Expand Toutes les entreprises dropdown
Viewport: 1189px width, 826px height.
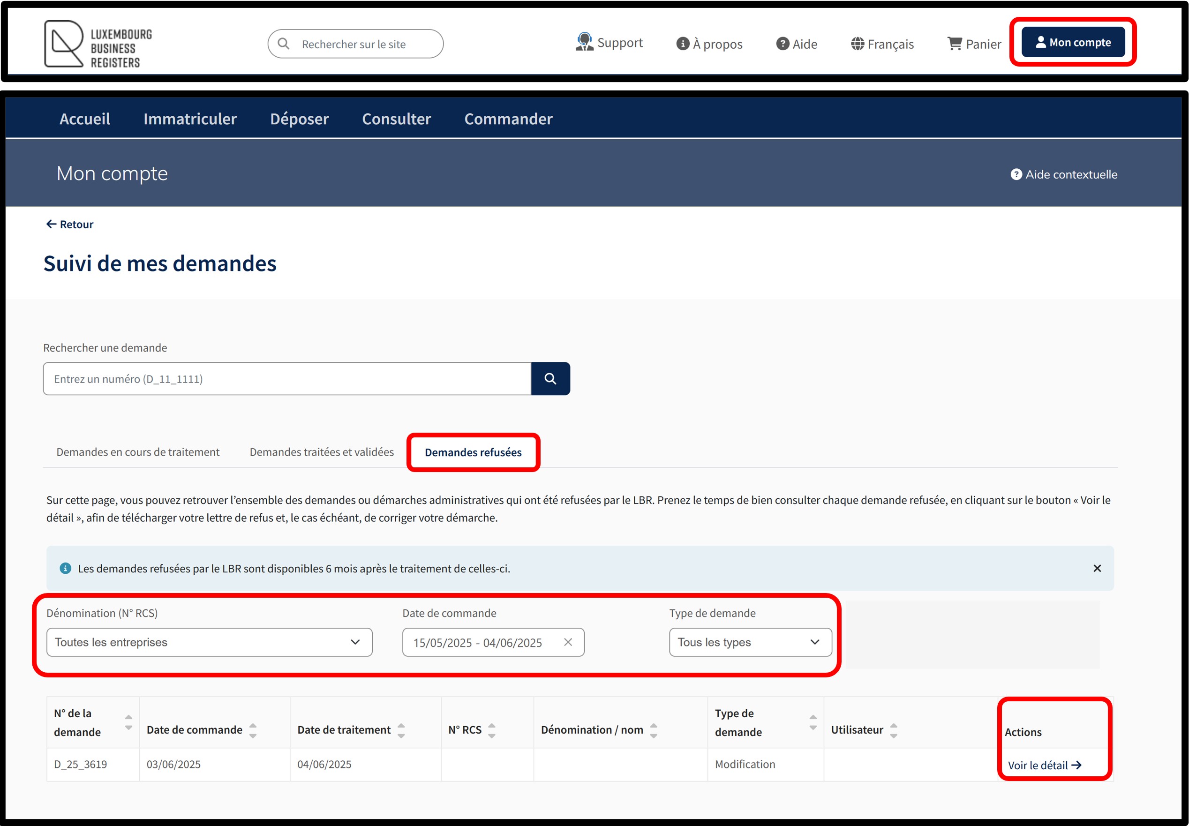pyautogui.click(x=209, y=642)
